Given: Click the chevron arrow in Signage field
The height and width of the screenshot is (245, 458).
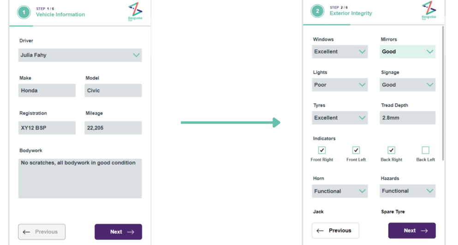Looking at the screenshot, I should (430, 85).
